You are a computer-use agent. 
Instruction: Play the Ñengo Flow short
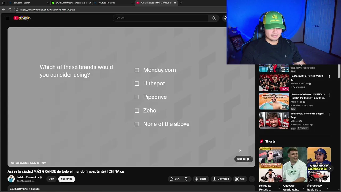tap(319, 165)
